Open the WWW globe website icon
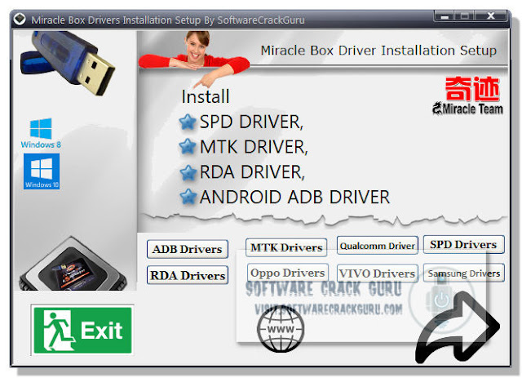The height and width of the screenshot is (378, 522). point(281,329)
